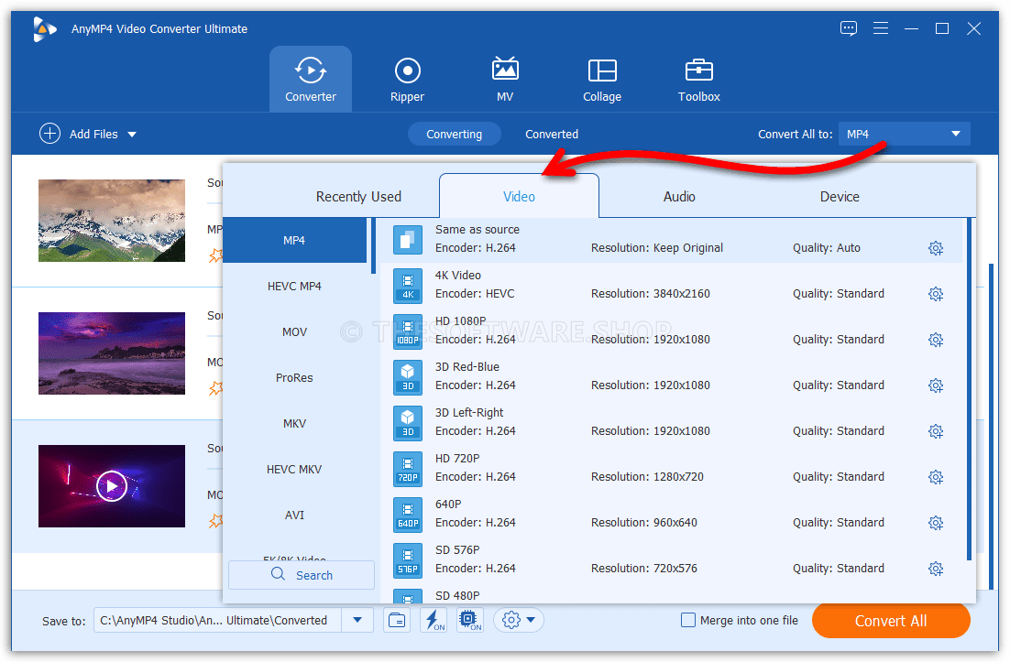
Task: Select the 4K Video format icon
Action: tap(408, 286)
